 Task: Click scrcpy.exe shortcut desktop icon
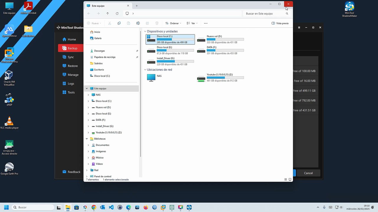click(x=9, y=148)
